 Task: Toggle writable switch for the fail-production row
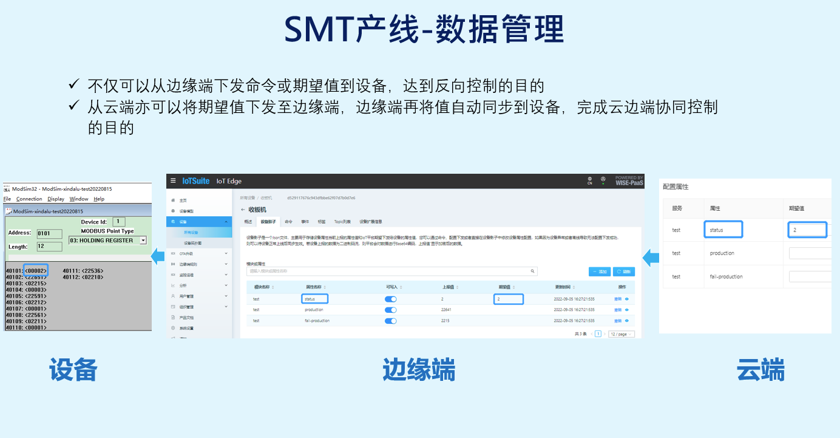391,321
